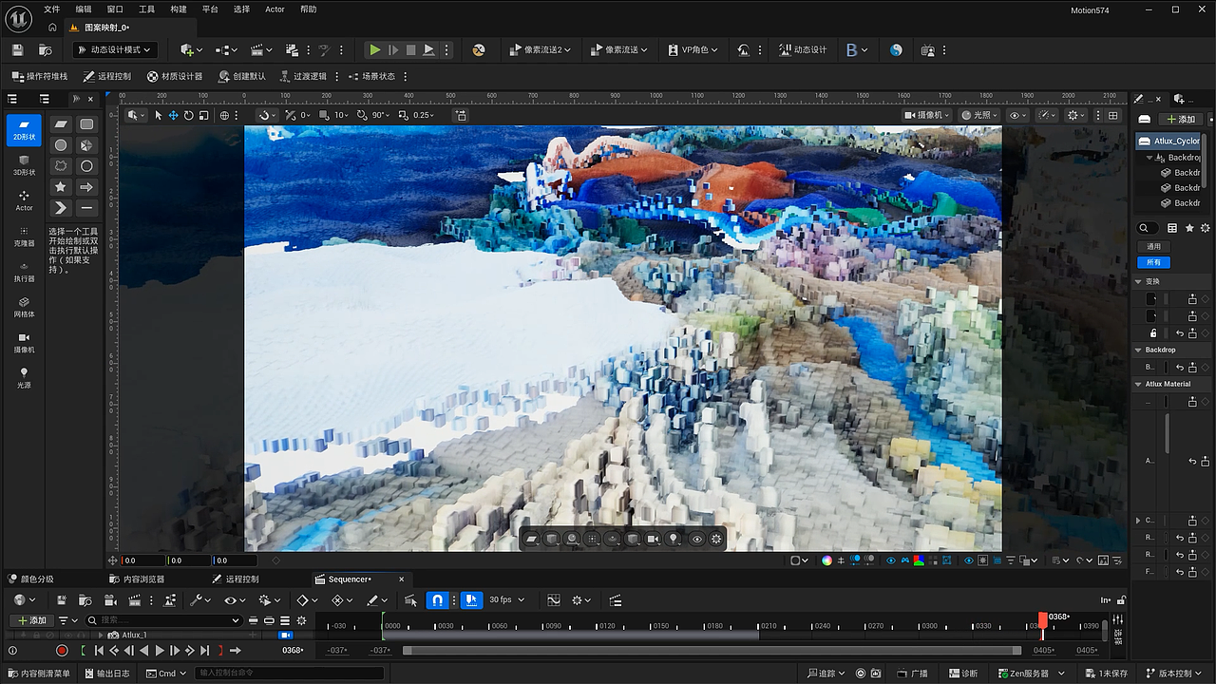This screenshot has width=1216, height=684.
Task: Open the VP角色 dropdown
Action: [691, 49]
